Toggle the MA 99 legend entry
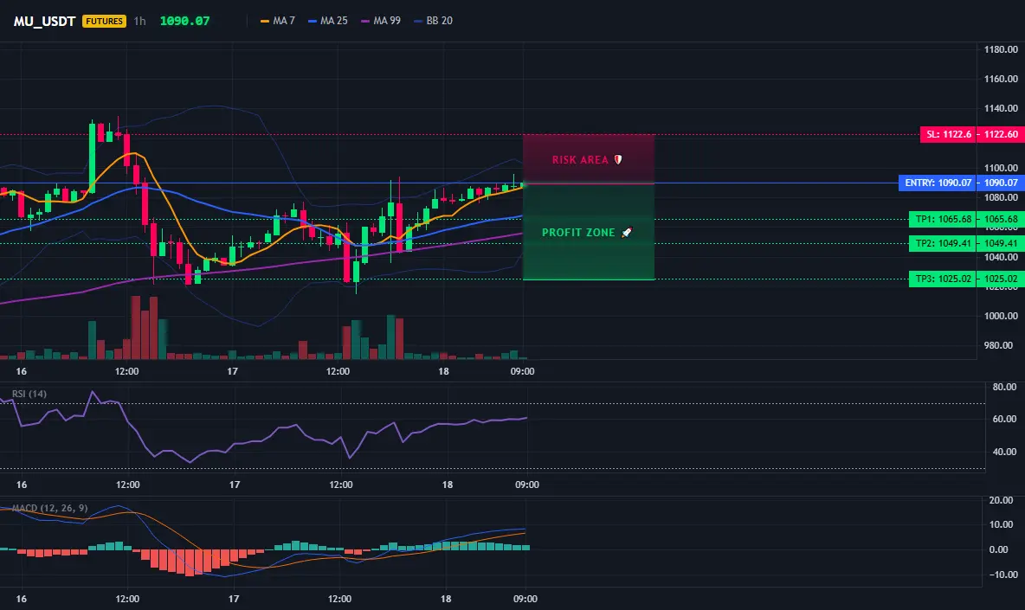 pyautogui.click(x=381, y=21)
